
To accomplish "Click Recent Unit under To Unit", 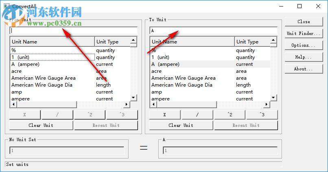I will pyautogui.click(x=246, y=125).
